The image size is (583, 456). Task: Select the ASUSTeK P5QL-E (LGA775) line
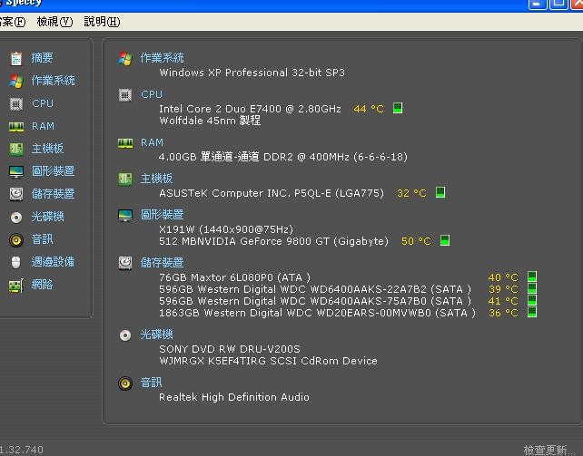(272, 193)
